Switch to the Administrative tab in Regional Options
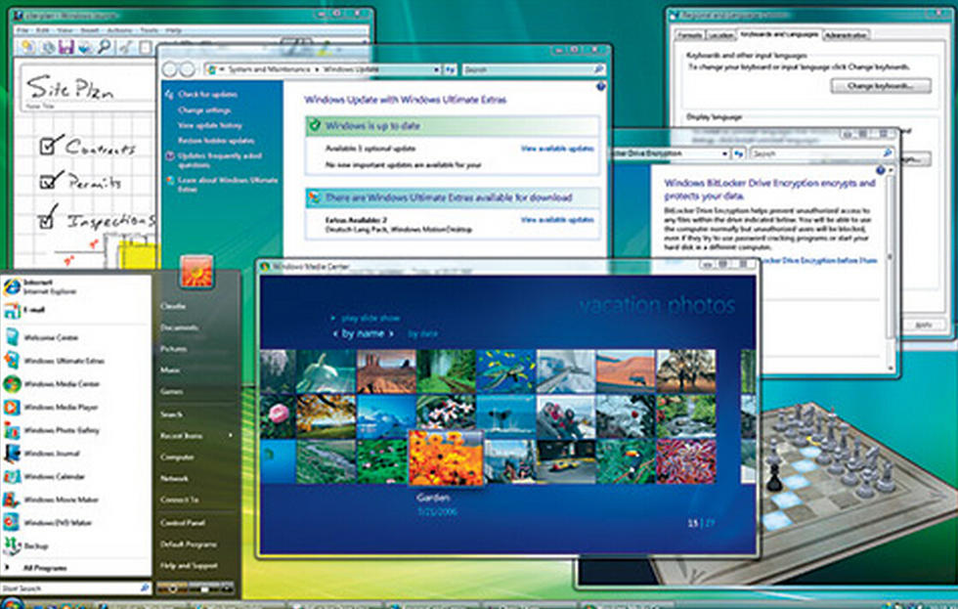Image resolution: width=958 pixels, height=609 pixels. [848, 34]
